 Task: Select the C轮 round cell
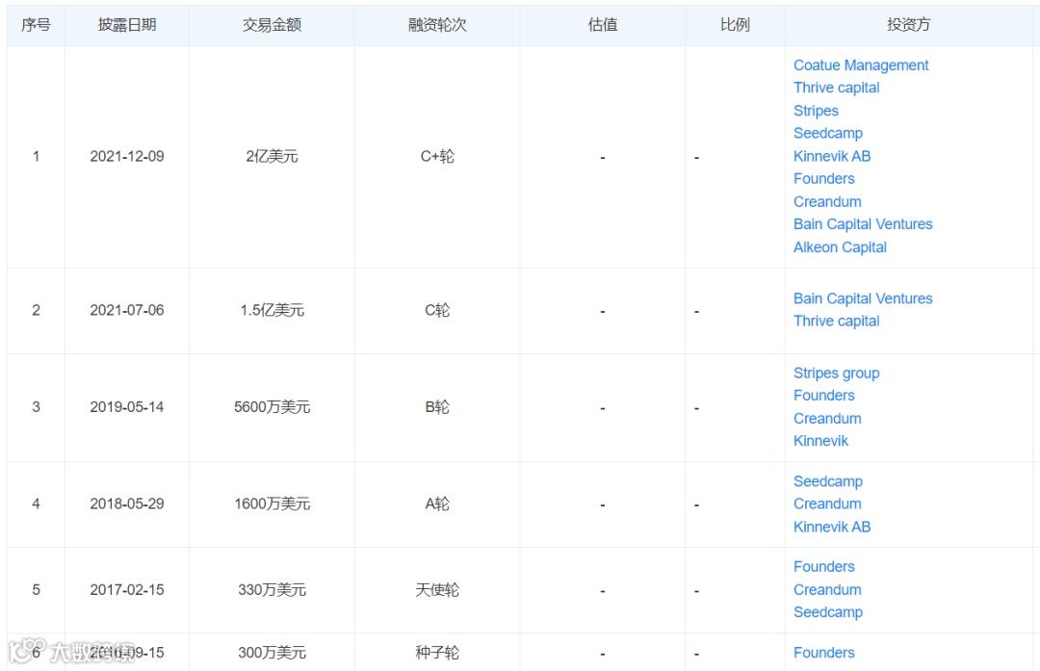click(x=437, y=310)
